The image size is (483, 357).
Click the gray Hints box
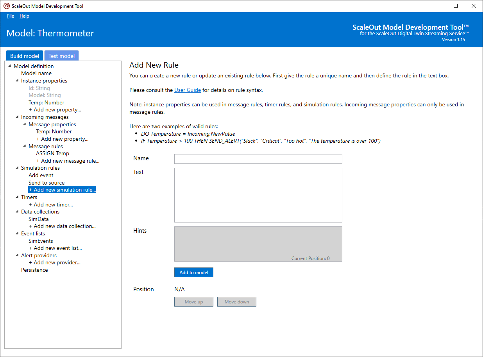coord(258,244)
